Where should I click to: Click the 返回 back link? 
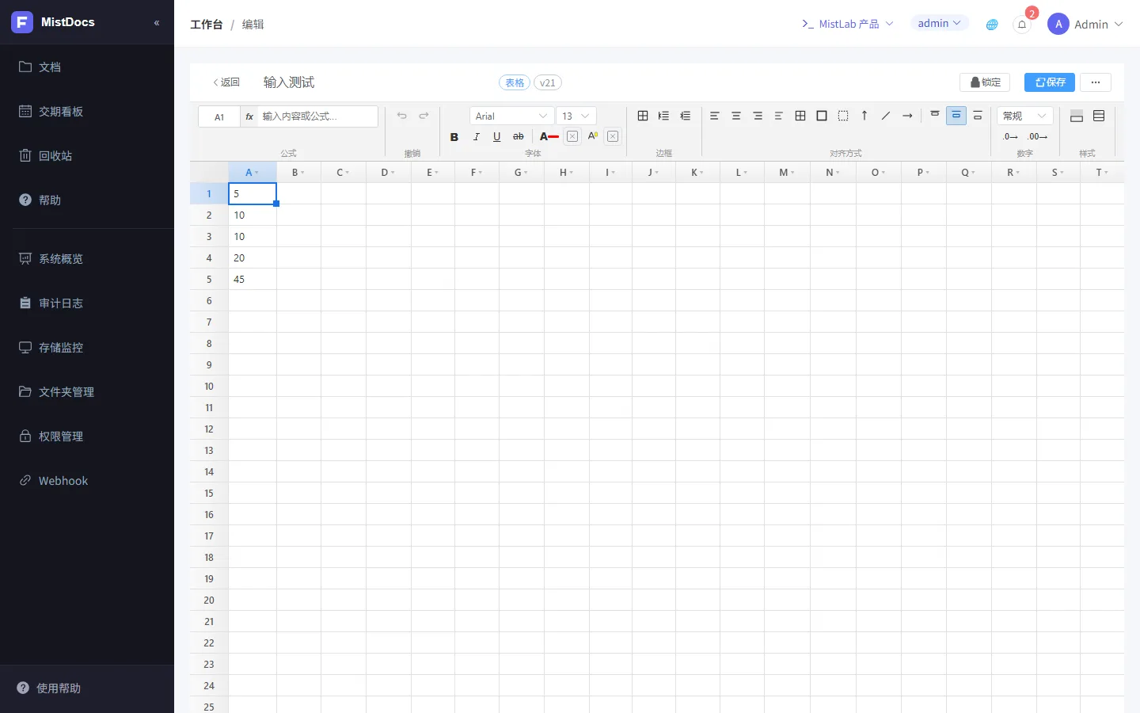pyautogui.click(x=226, y=82)
